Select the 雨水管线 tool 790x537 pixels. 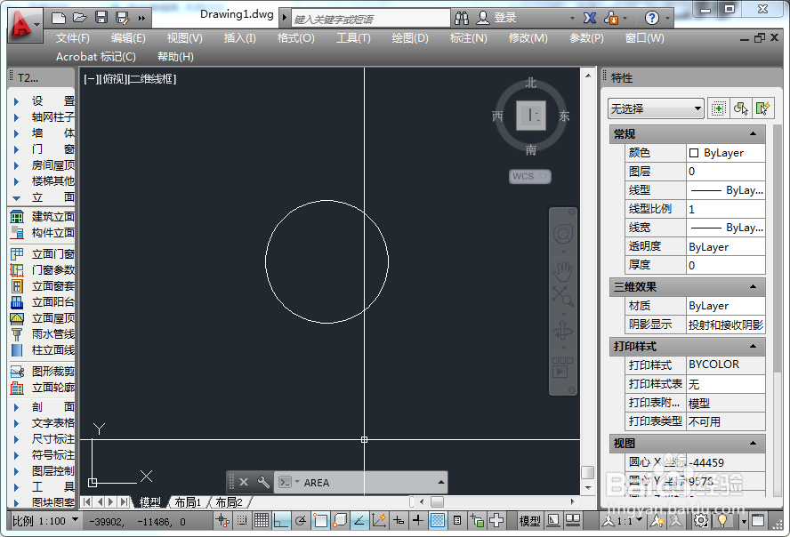point(43,333)
